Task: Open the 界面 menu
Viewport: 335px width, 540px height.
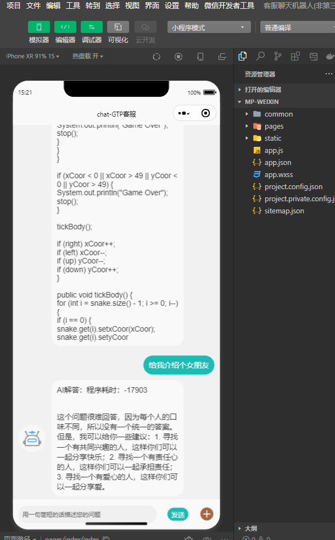Action: pos(152,5)
